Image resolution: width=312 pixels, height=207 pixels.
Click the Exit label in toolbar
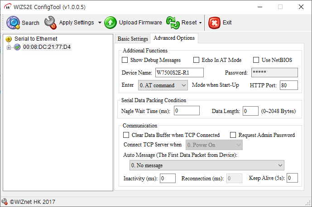pyautogui.click(x=227, y=23)
